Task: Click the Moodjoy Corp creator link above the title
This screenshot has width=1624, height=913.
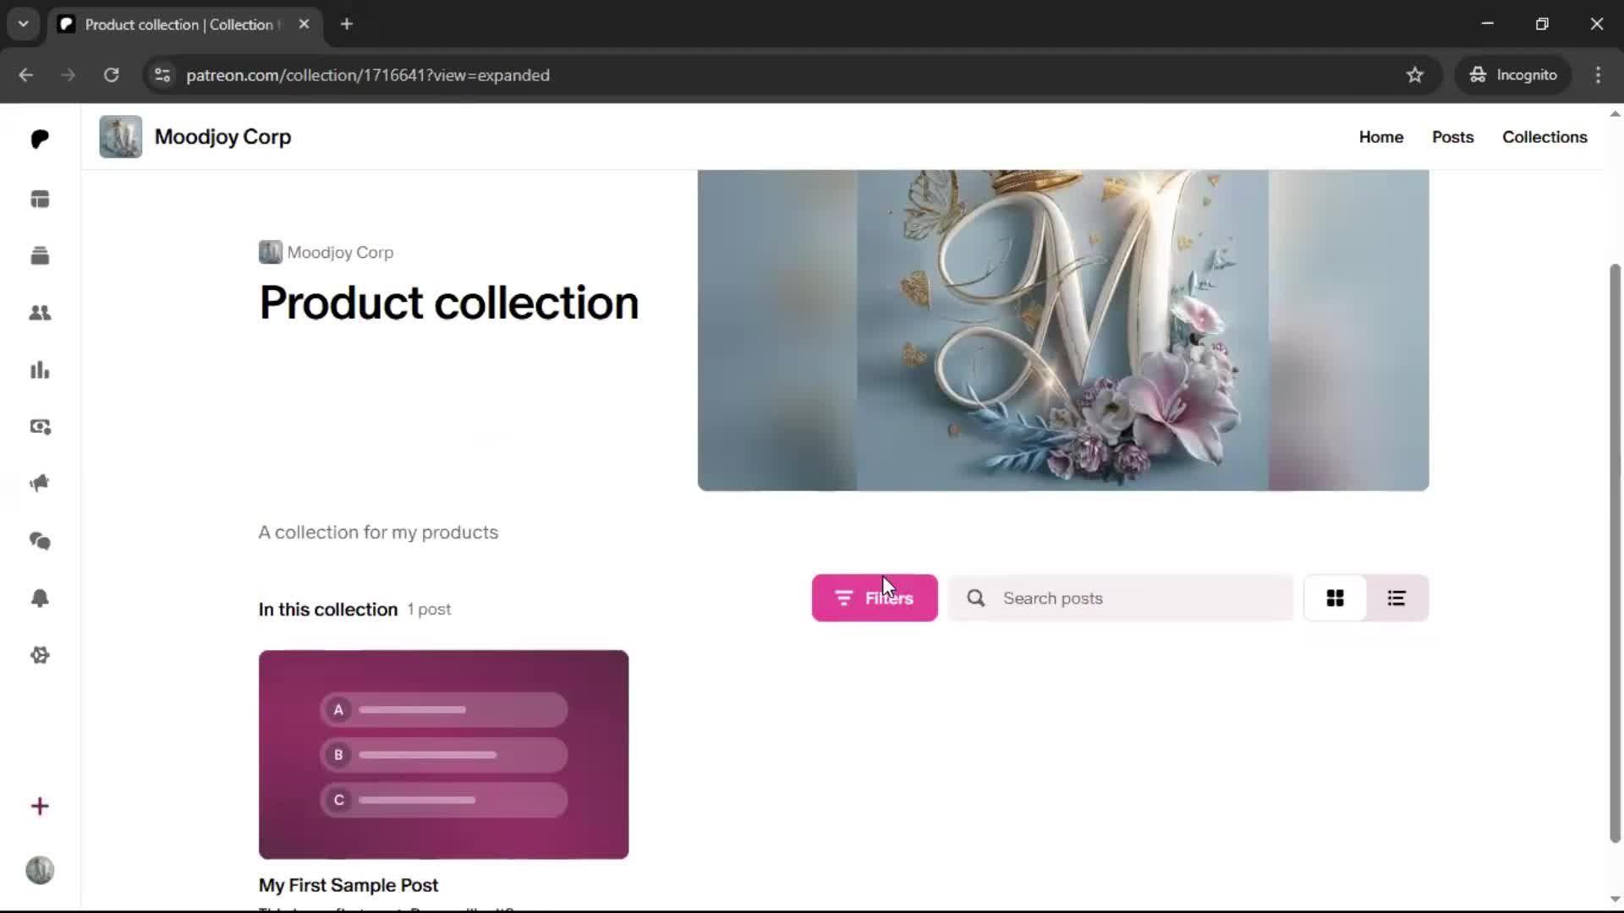Action: [340, 252]
